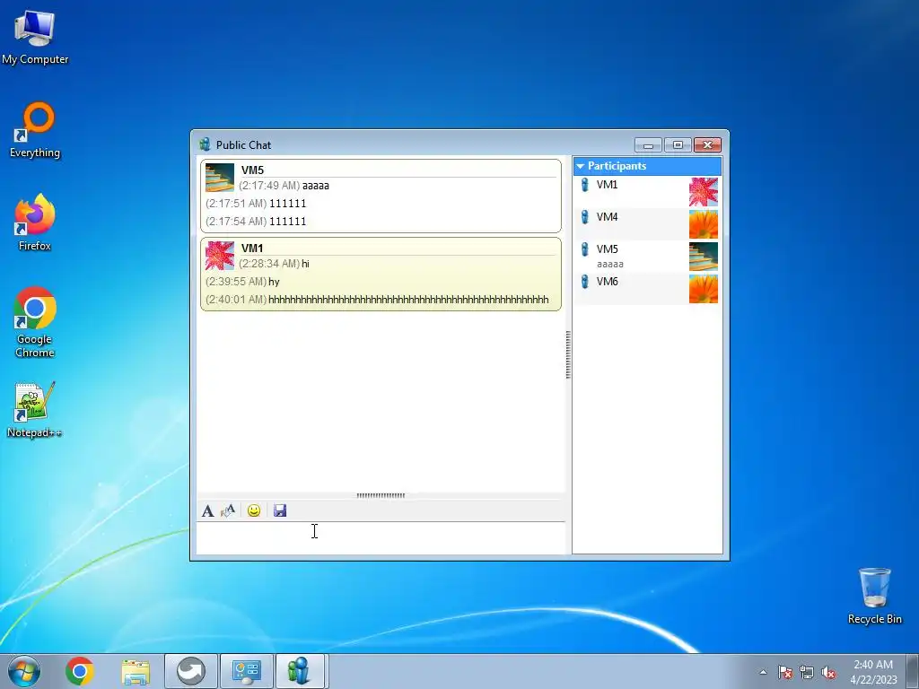This screenshot has width=919, height=689.
Task: Click the horizontal splitter grip above toolbar
Action: (x=381, y=495)
